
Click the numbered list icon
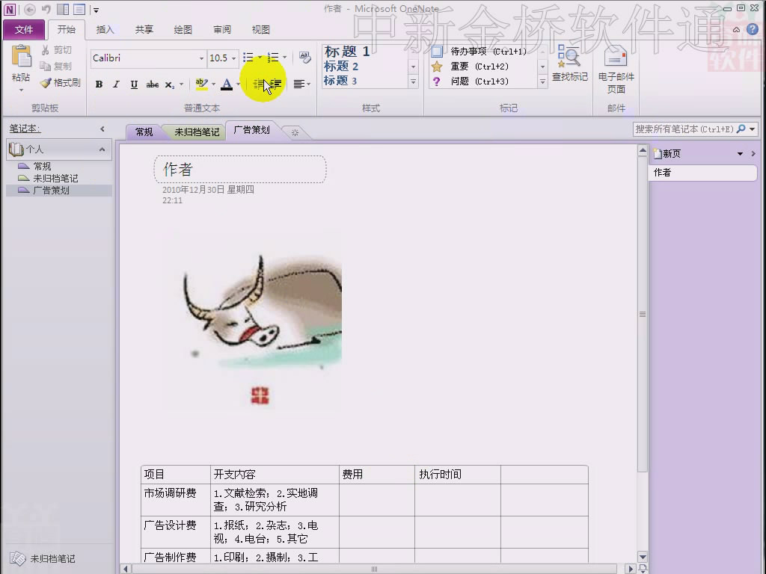tap(273, 58)
